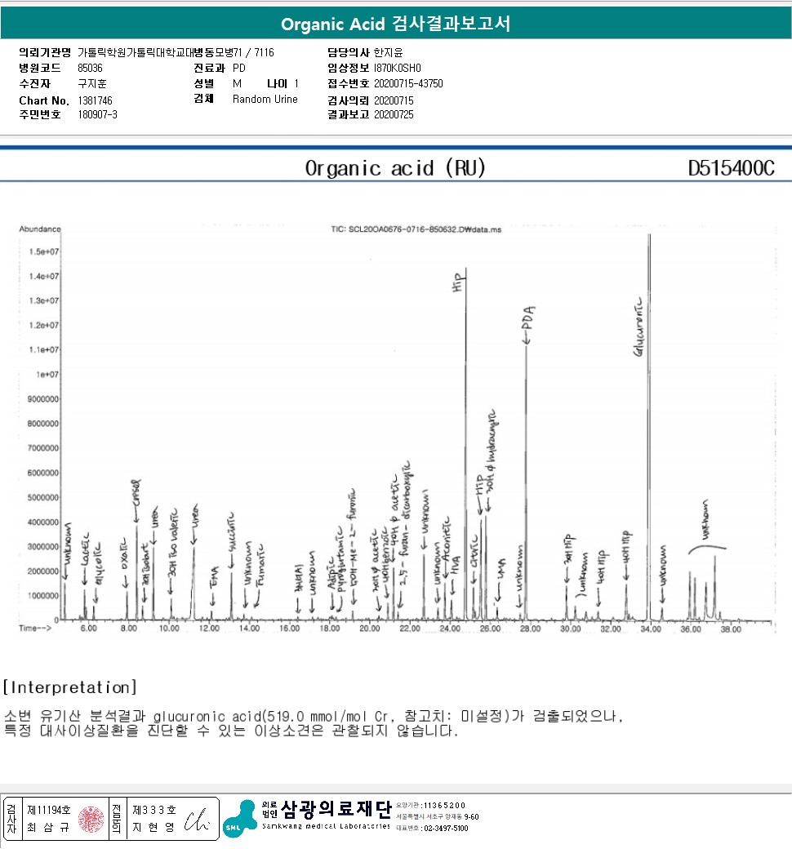Click the sex value 'M'

pos(237,84)
